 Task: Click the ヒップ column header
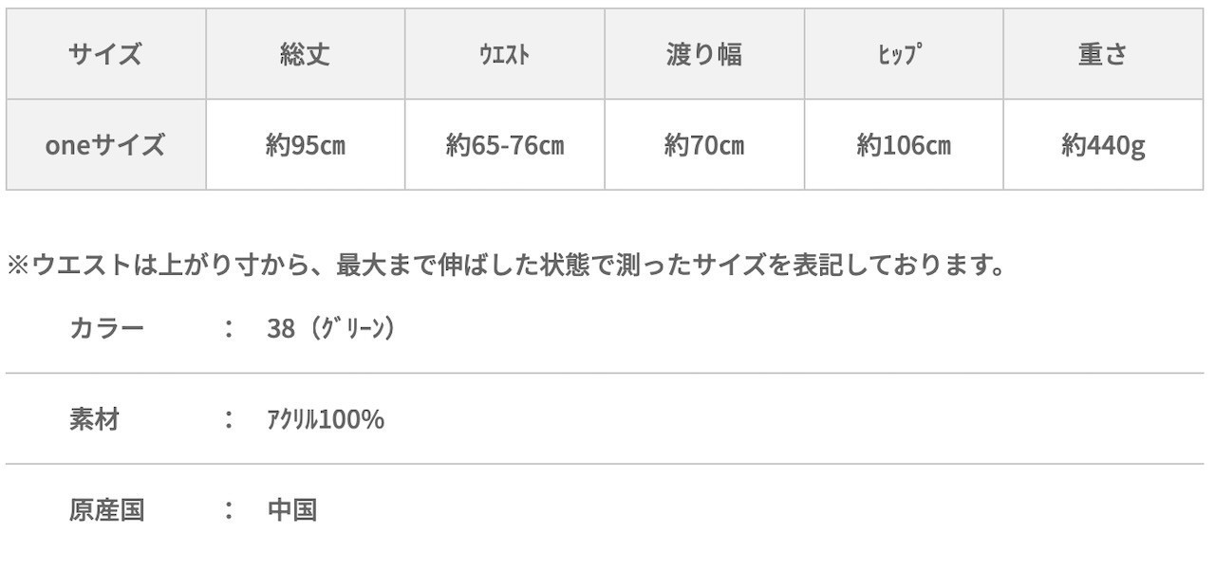[x=903, y=54]
